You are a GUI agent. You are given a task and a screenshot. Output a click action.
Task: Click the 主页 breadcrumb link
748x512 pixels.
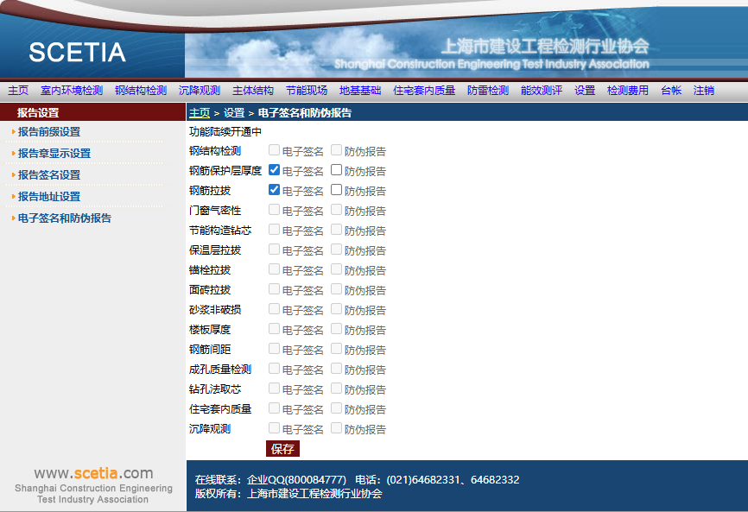[x=200, y=113]
